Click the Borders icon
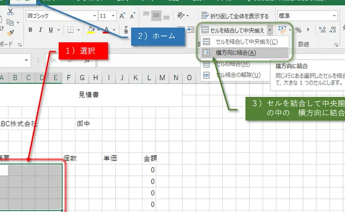This screenshot has width=345, height=212. pyautogui.click(x=70, y=30)
